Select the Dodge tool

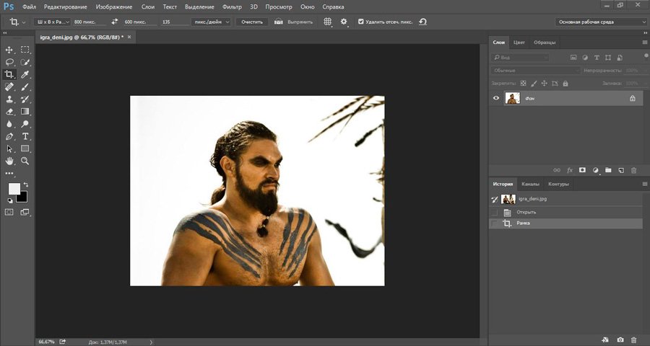tap(25, 124)
